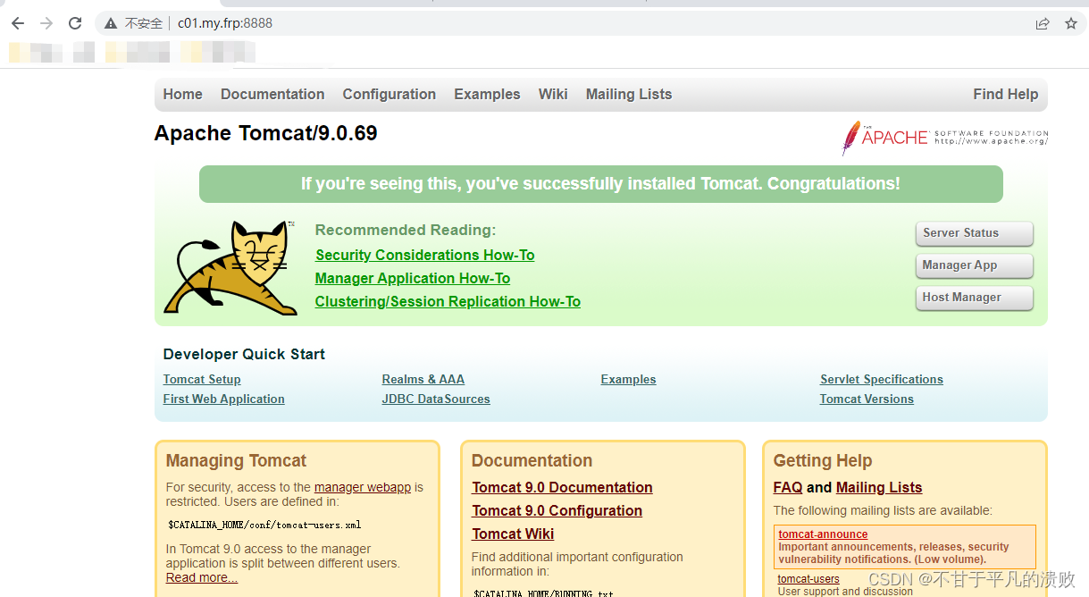1089x597 pixels.
Task: Open the JDBC DataSources link
Action: [436, 399]
